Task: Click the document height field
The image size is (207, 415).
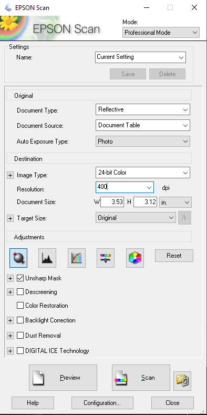Action: 145,202
